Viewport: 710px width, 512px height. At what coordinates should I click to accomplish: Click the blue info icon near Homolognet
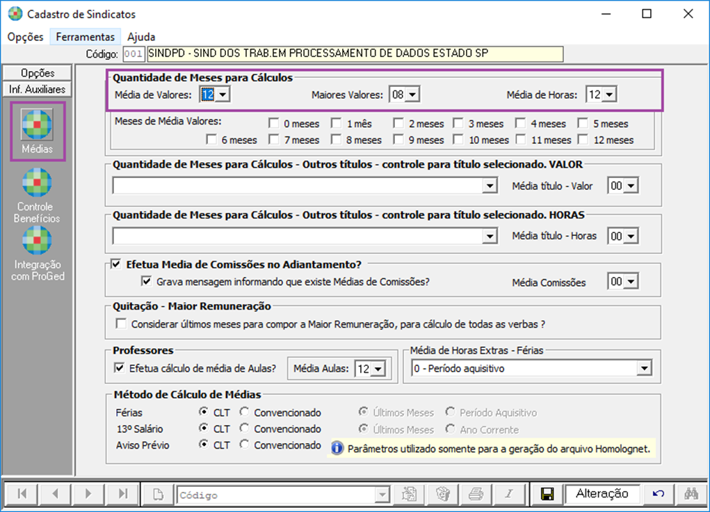[337, 448]
